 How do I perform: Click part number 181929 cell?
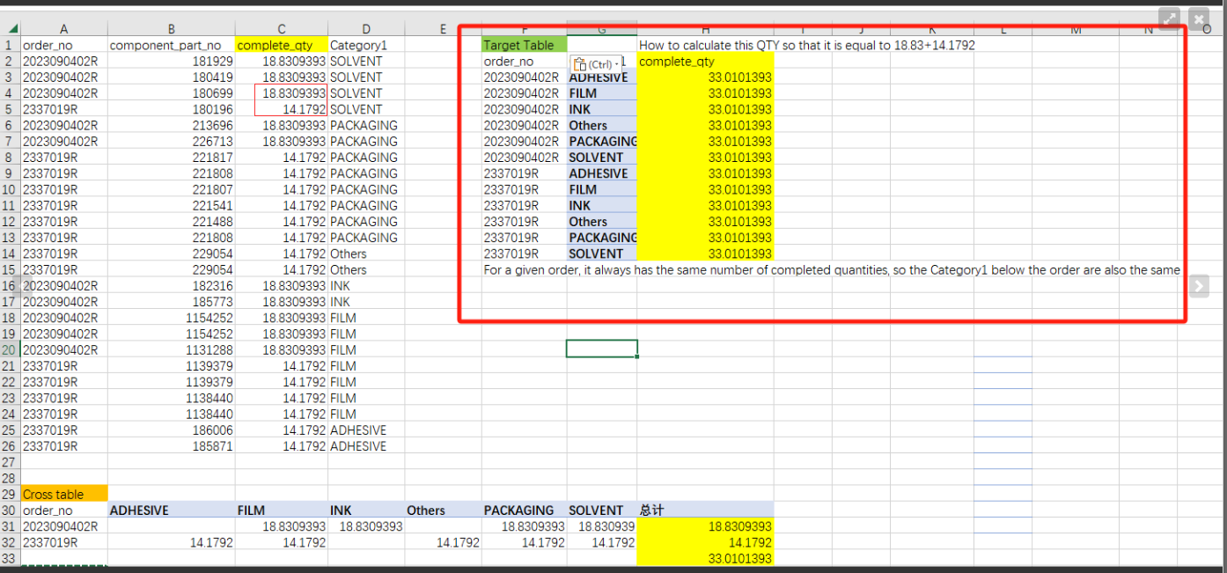(171, 62)
